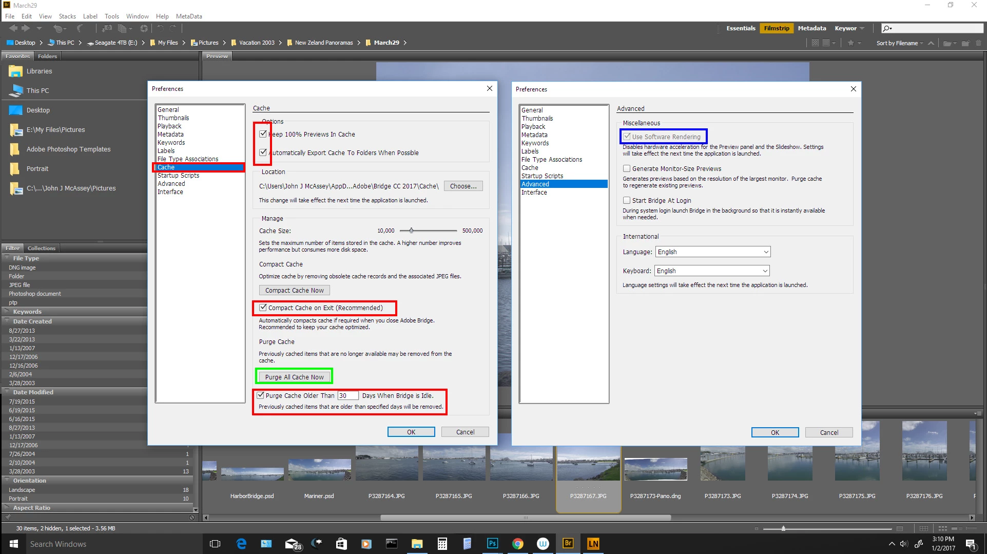987x554 pixels.
Task: Toggle Keep 100% Previews In Cache
Action: pyautogui.click(x=263, y=134)
